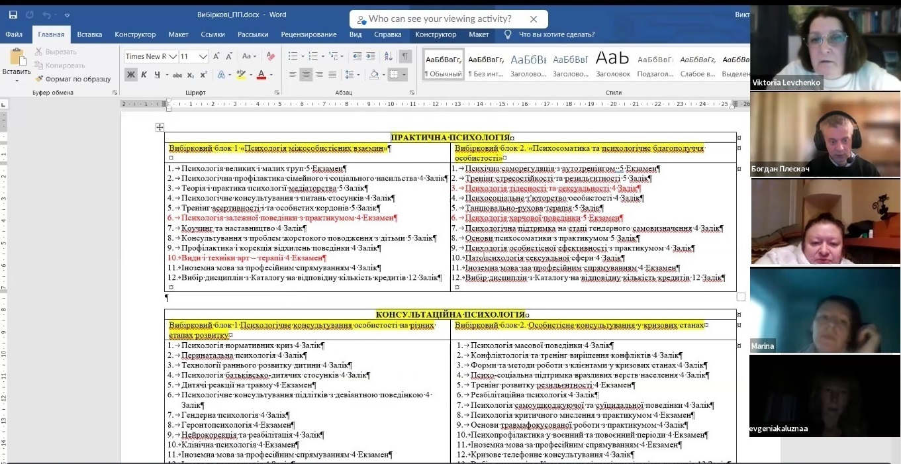Screen dimensions: 901x464
Task: Click the Save icon in the title bar
Action: [12, 14]
